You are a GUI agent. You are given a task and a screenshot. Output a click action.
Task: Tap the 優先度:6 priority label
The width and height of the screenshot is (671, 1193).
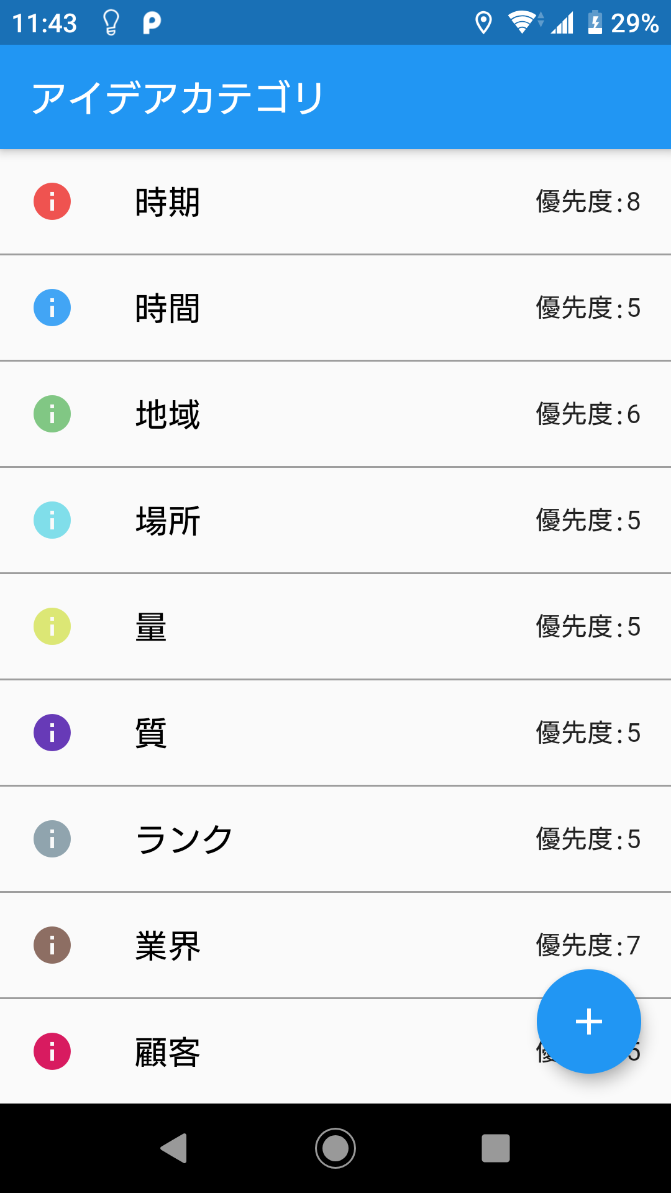point(588,414)
